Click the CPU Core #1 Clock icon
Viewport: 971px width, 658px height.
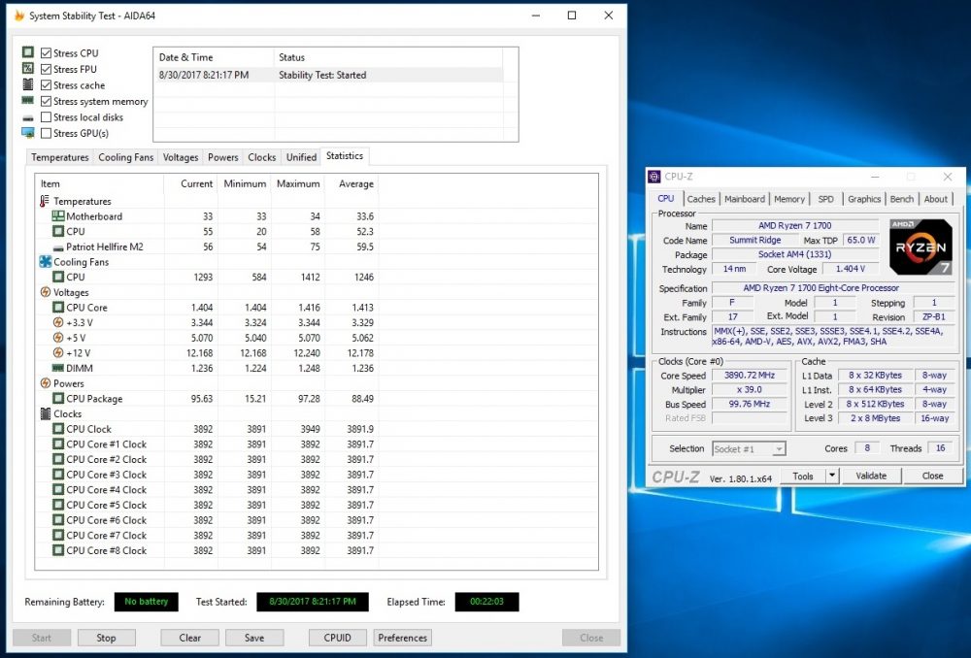[58, 444]
